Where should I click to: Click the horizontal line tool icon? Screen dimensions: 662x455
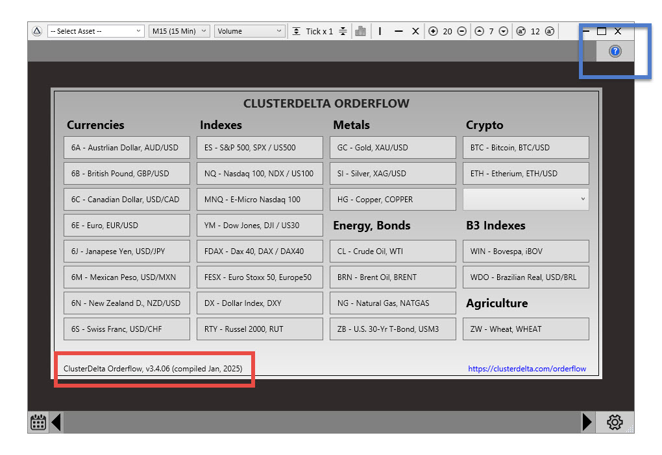point(398,31)
